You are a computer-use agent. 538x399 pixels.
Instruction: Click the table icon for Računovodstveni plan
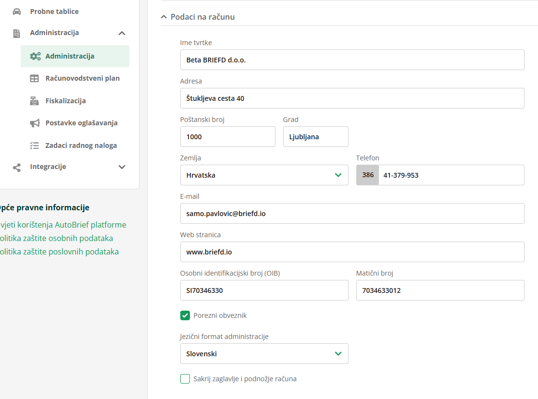point(34,78)
